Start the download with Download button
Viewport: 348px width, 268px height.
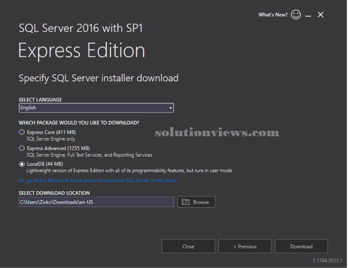click(301, 246)
